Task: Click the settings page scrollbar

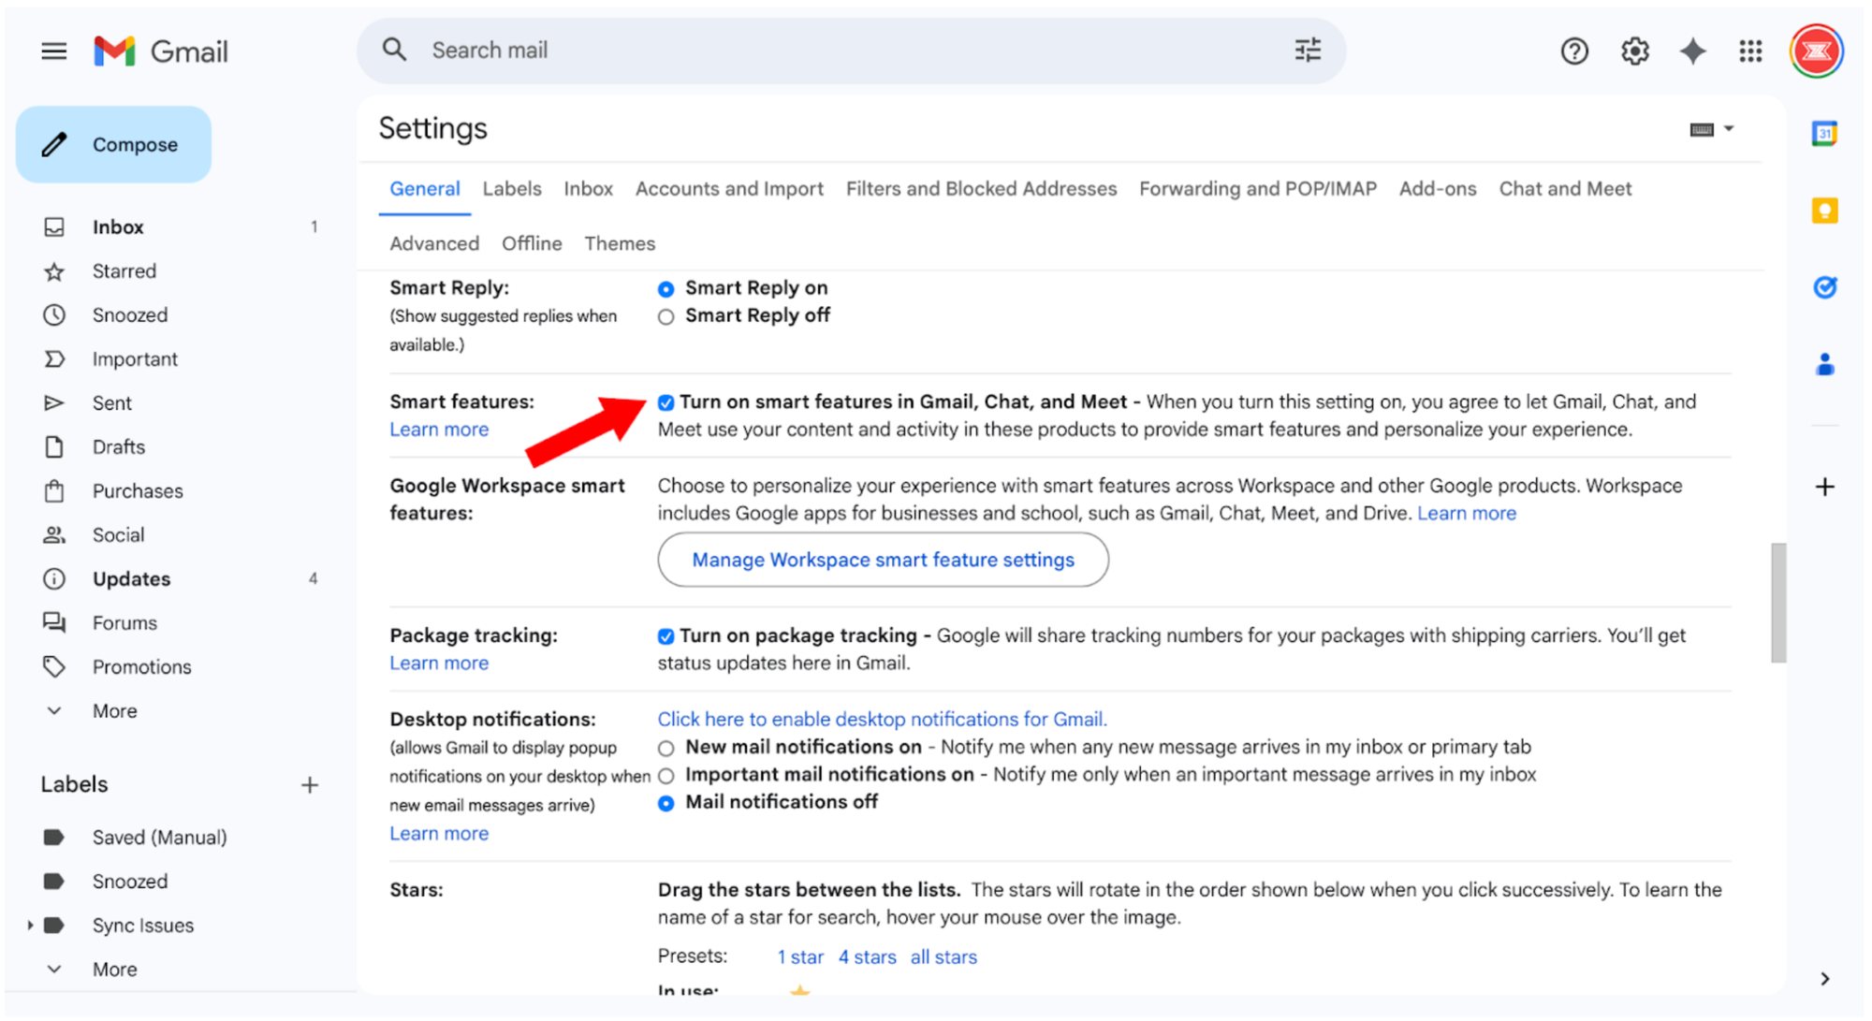Action: point(1778,603)
